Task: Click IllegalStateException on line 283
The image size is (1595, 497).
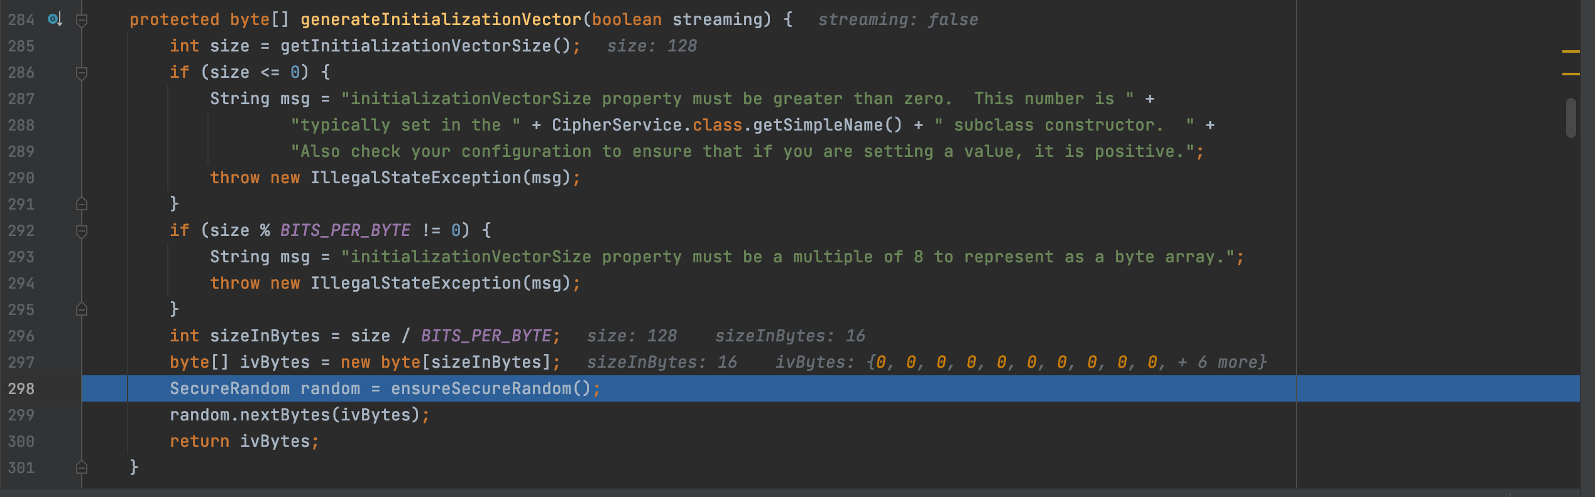Action: pyautogui.click(x=415, y=178)
